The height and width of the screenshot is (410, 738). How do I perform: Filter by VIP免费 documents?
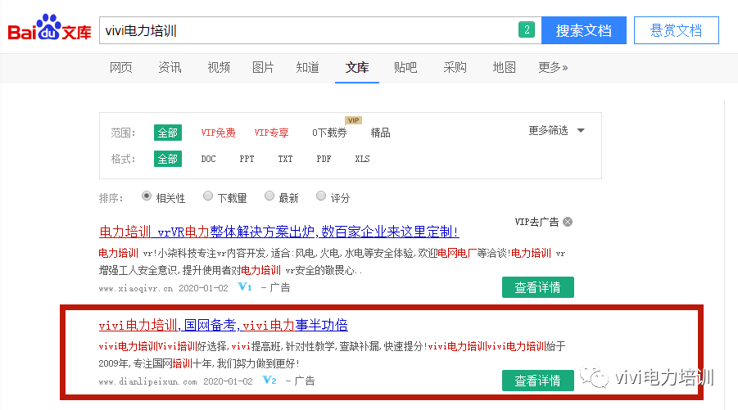pos(219,133)
